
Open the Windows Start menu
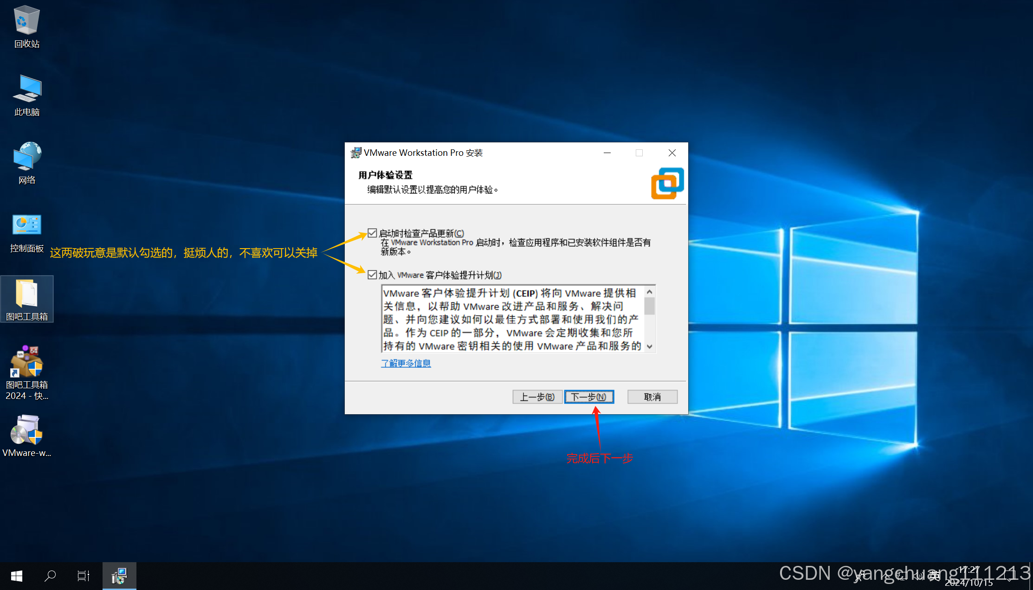[17, 576]
